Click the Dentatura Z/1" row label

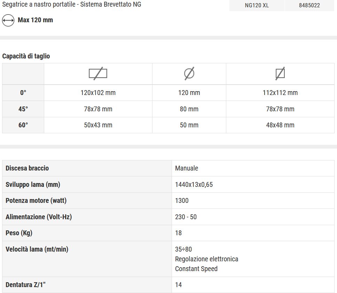(x=26, y=285)
